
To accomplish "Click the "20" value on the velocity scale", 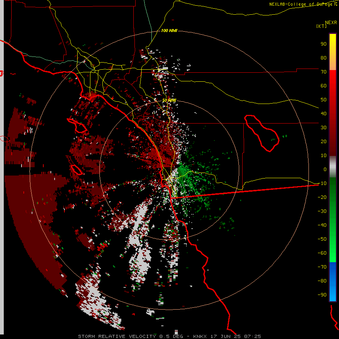I will pos(324,142).
